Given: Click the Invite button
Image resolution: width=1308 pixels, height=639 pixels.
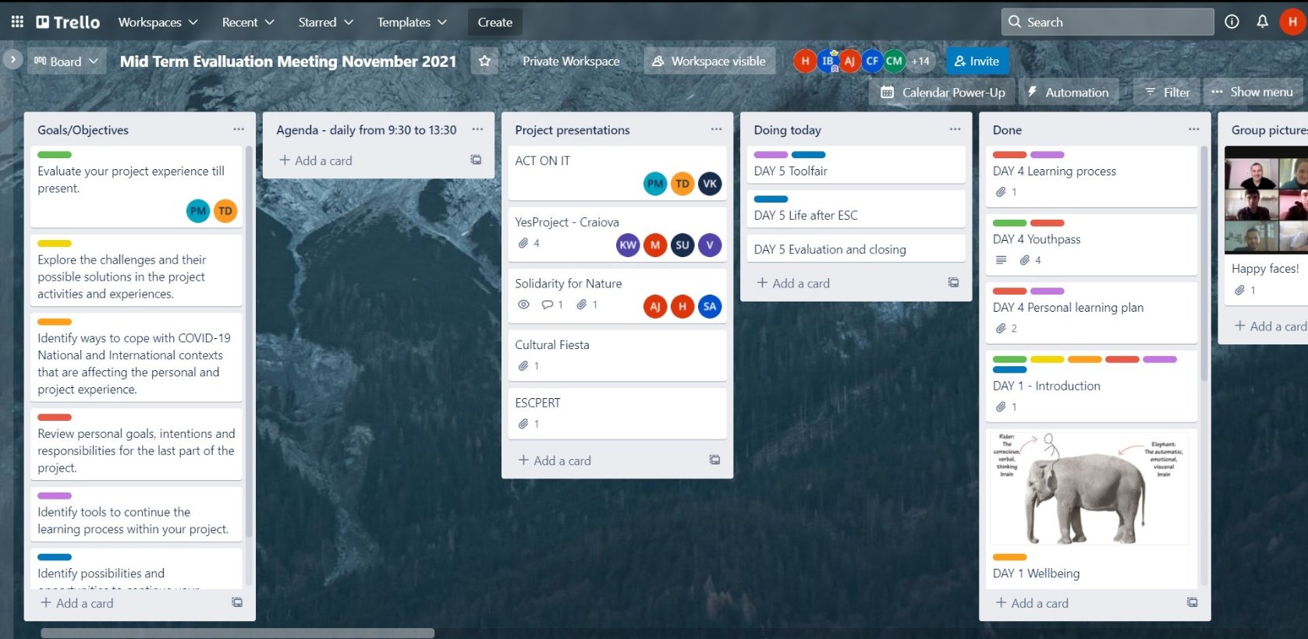Looking at the screenshot, I should coord(977,61).
